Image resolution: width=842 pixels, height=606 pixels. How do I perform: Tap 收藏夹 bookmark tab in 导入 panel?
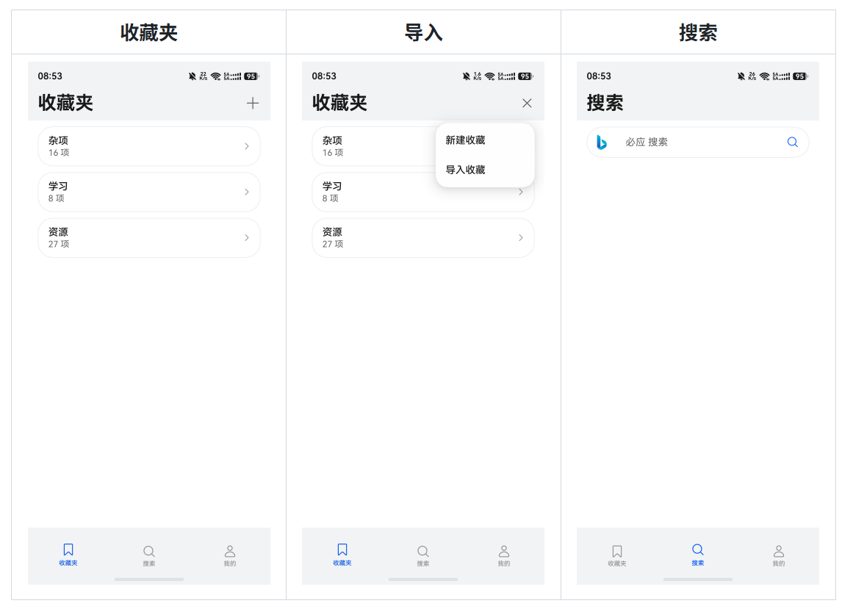342,555
